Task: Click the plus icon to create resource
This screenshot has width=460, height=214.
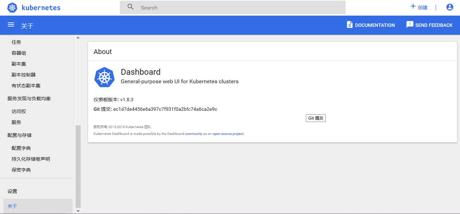Action: click(x=413, y=6)
